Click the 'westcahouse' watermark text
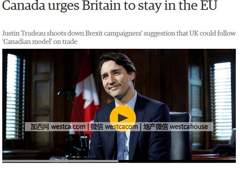This screenshot has width=240, height=169. click(x=189, y=127)
